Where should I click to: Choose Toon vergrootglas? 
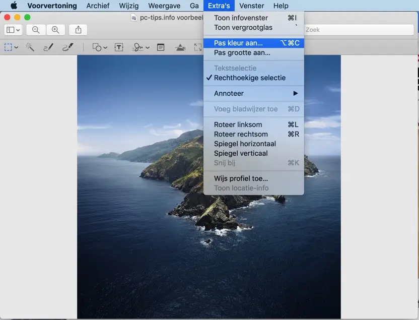[254, 27]
